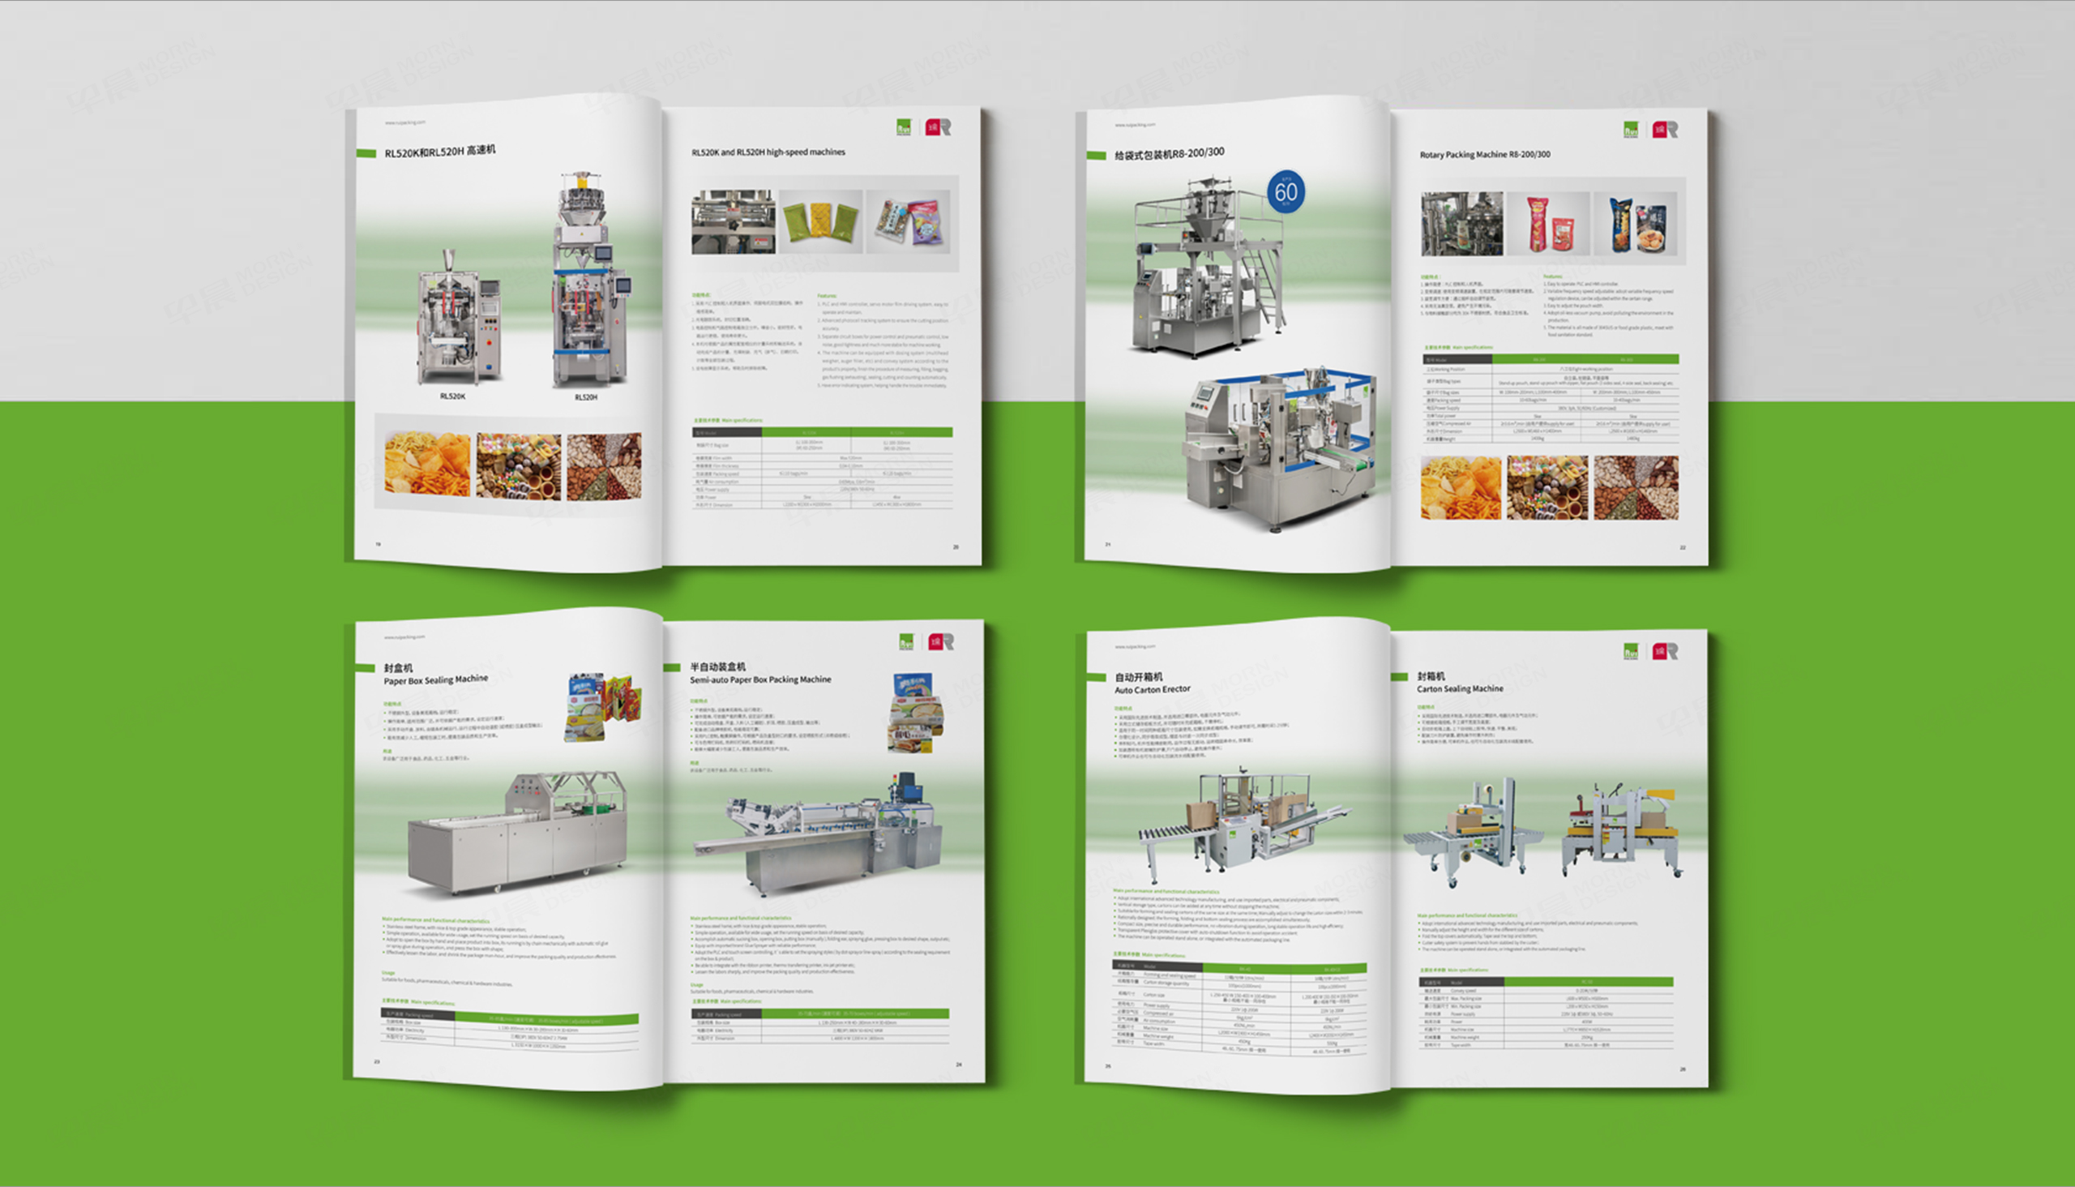Click Rotary Packing Machine R8-200/300 title

[x=1485, y=154]
